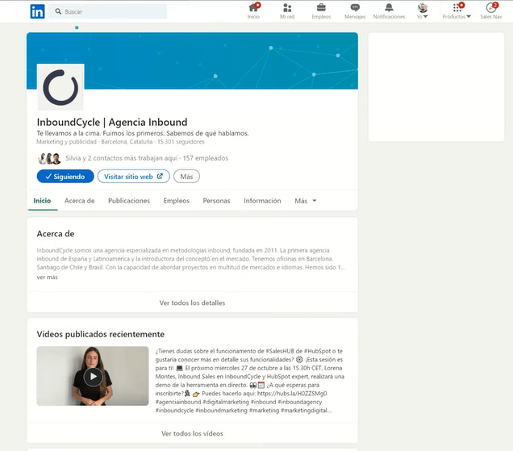Open the Inicio home icon in navbar
Image resolution: width=513 pixels, height=451 pixels.
point(253,10)
